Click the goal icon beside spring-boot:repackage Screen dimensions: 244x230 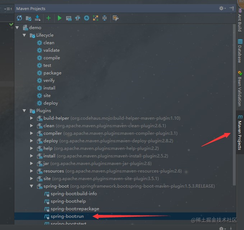tap(47, 209)
